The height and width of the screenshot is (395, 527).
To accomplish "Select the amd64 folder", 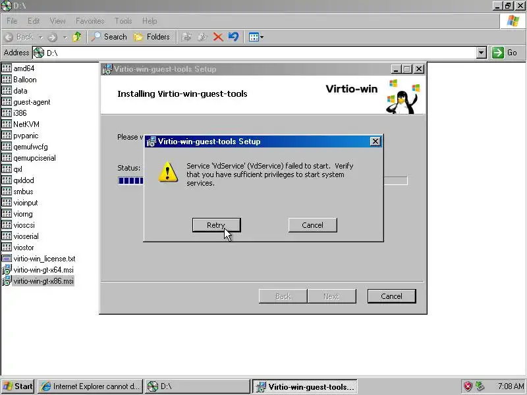I will tap(18, 68).
